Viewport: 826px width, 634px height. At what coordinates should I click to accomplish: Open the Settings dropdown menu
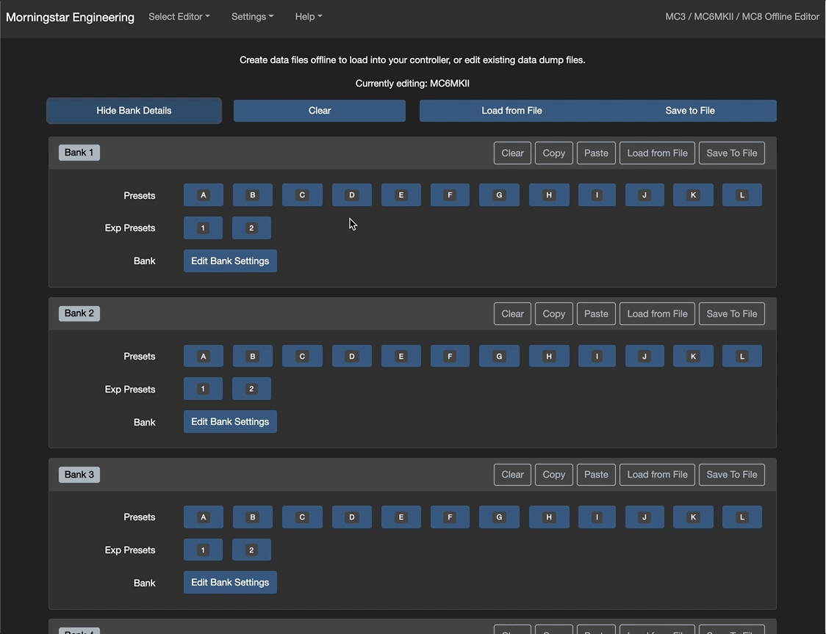point(252,17)
